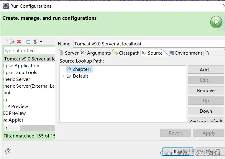
Task: Click the Default folder icon
Action: (69, 76)
